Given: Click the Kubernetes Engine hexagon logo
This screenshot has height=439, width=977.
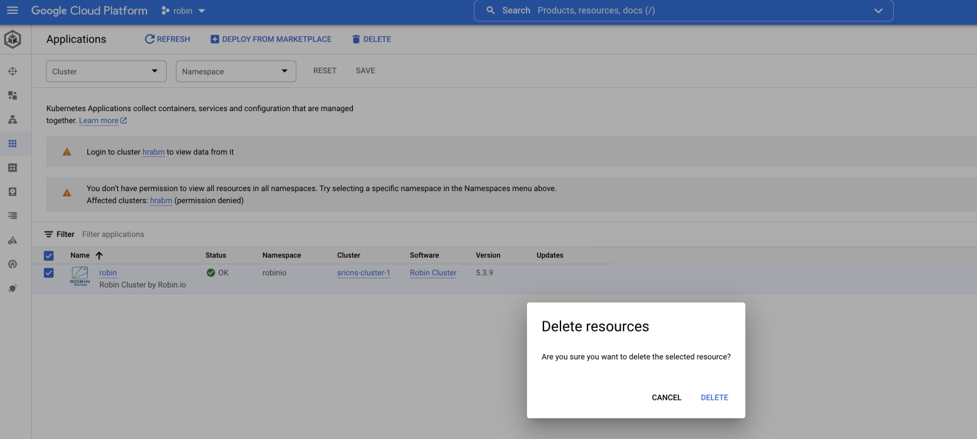Looking at the screenshot, I should point(13,40).
